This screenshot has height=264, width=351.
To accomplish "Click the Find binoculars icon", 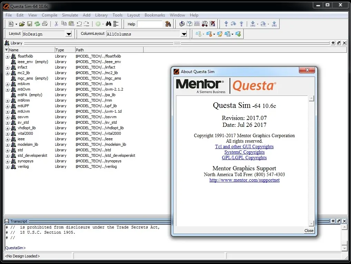I will (x=109, y=24).
